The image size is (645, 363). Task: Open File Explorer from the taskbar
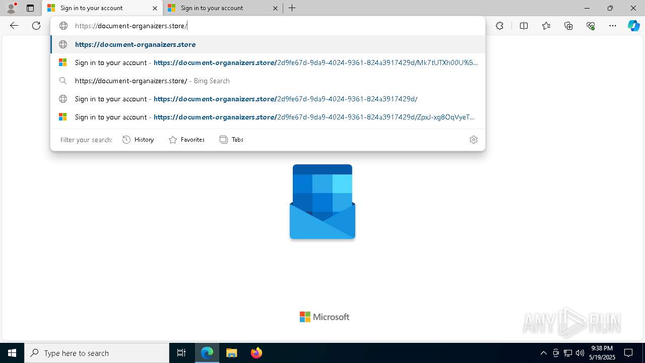coord(231,353)
